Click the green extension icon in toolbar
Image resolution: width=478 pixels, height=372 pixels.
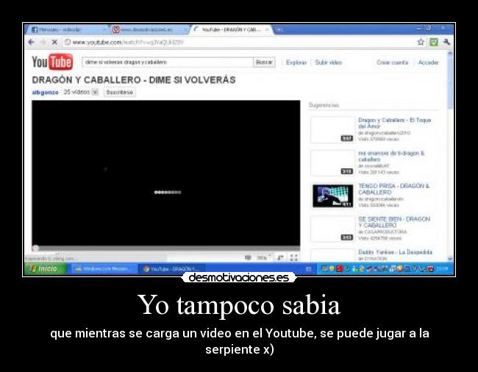433,42
